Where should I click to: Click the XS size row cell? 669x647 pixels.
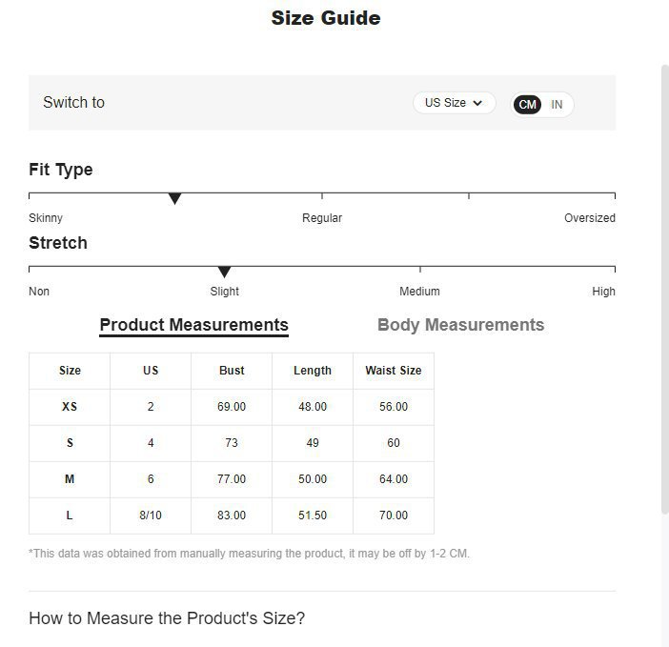tap(70, 407)
